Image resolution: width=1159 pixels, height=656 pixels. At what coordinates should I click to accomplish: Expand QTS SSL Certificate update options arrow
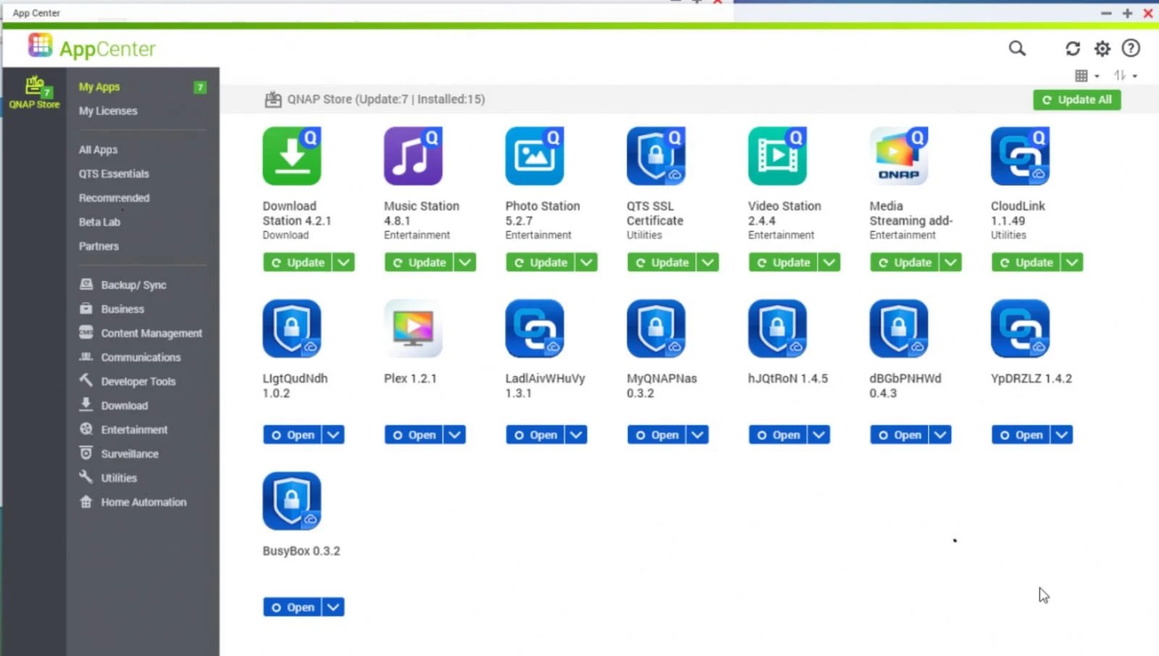(708, 262)
